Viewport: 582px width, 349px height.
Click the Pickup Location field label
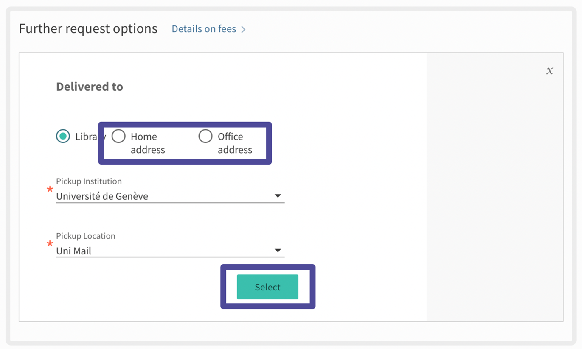[85, 236]
